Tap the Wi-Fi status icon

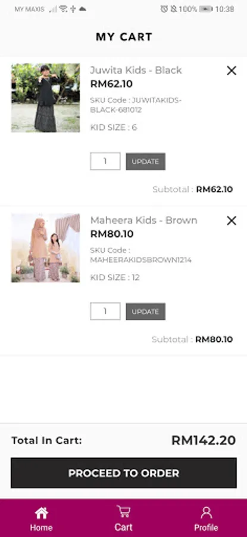click(x=63, y=9)
